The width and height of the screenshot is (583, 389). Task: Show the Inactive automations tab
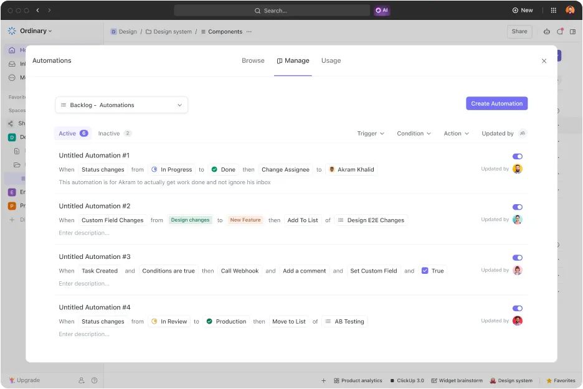115,133
